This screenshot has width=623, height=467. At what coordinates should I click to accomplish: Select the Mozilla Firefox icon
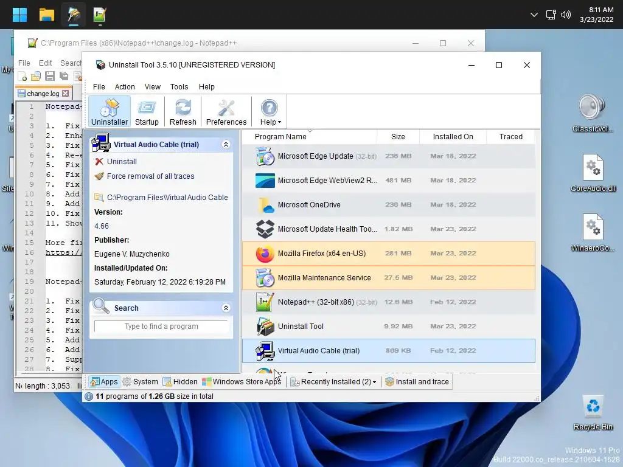(x=265, y=254)
